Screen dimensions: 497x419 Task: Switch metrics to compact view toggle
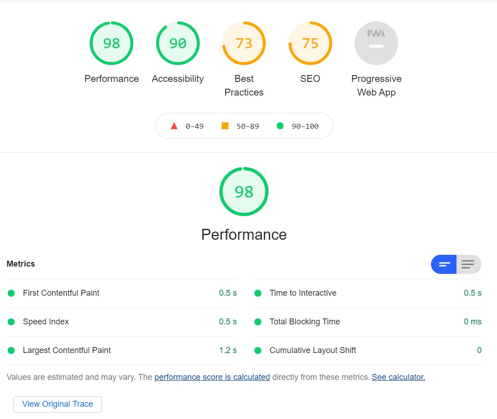tap(444, 264)
